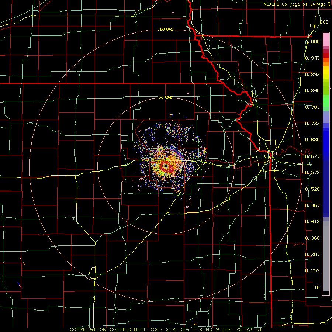Click the 0.307 scale value
The width and height of the screenshot is (332, 332).
click(312, 255)
